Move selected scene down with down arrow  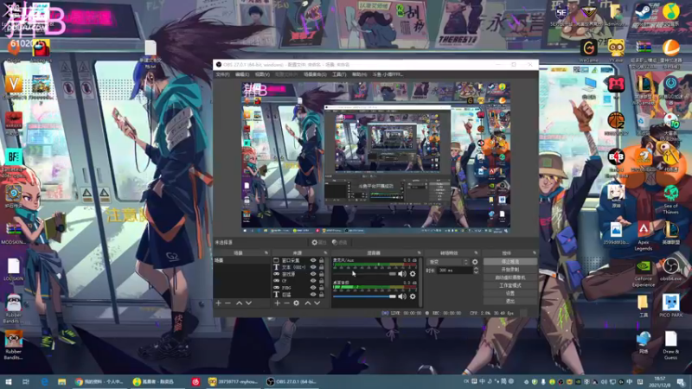point(248,303)
